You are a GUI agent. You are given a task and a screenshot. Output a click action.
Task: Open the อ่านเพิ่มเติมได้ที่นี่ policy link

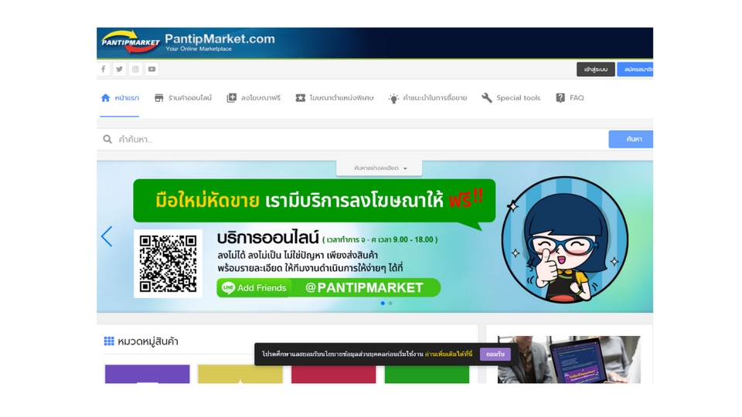pyautogui.click(x=448, y=354)
